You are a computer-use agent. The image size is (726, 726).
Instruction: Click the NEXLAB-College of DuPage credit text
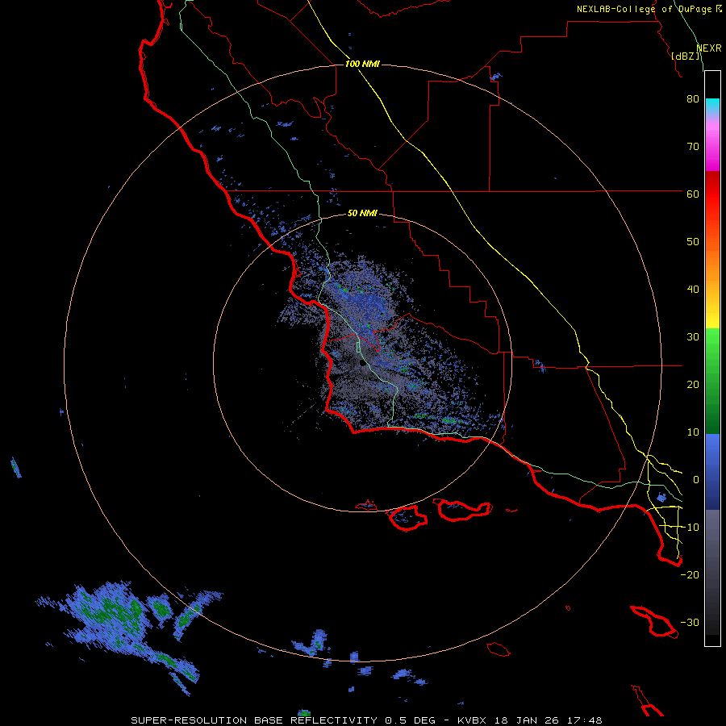pyautogui.click(x=649, y=9)
